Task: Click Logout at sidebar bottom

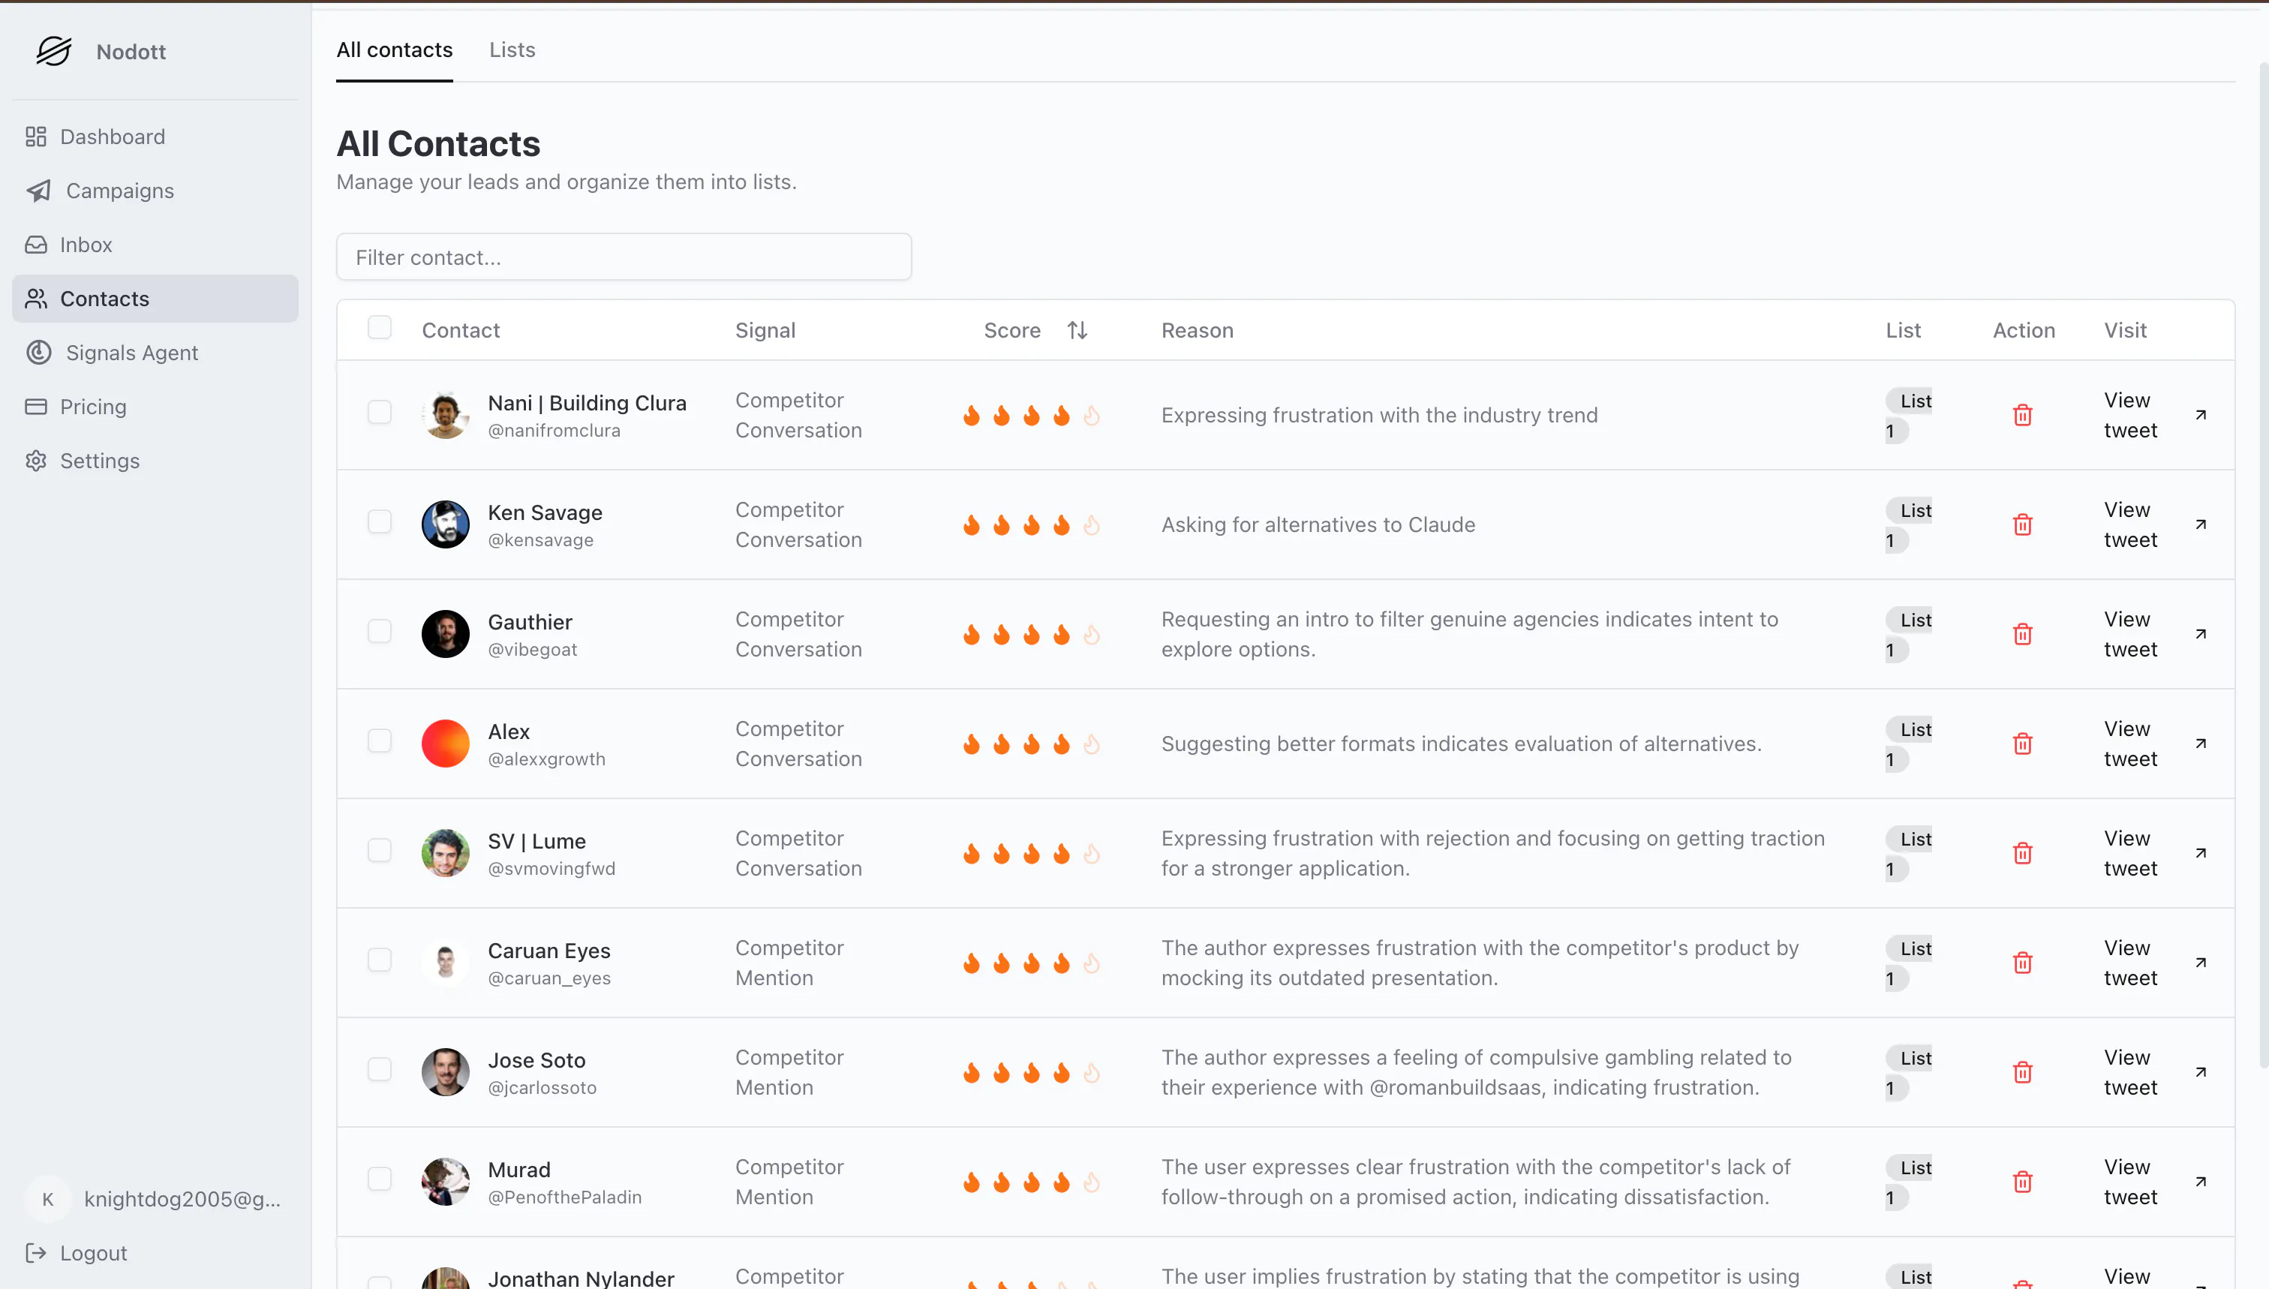Action: (x=76, y=1253)
